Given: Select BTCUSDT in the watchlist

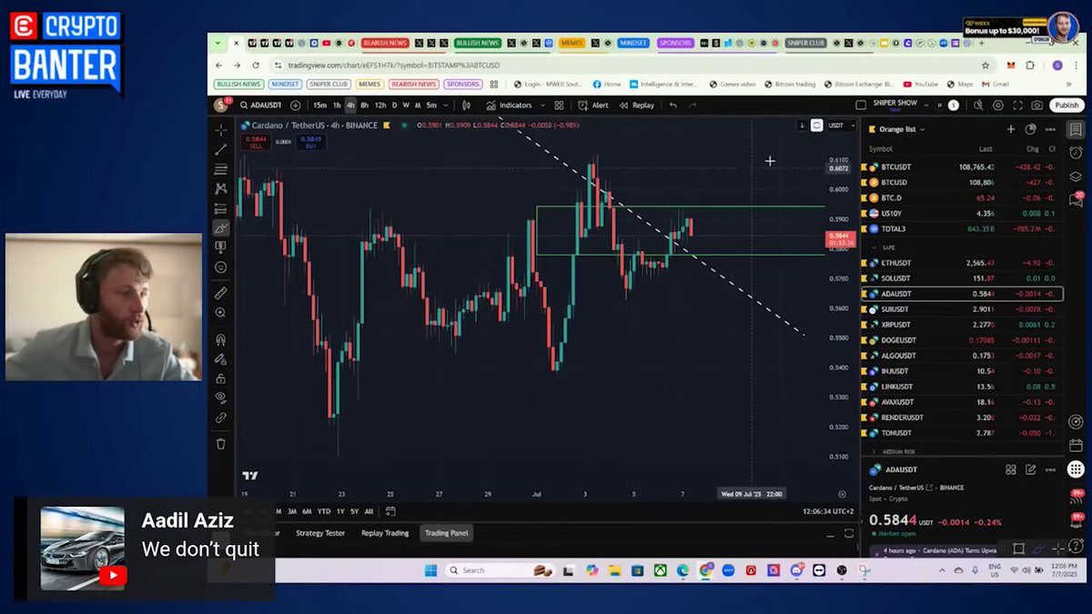Looking at the screenshot, I should click(x=962, y=167).
